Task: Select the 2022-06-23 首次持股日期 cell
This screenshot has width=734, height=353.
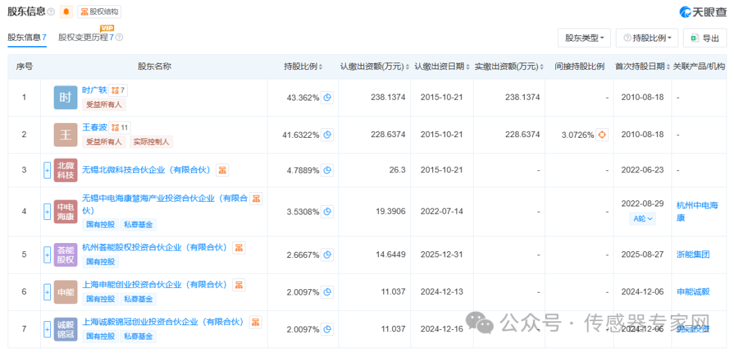Action: pyautogui.click(x=642, y=170)
